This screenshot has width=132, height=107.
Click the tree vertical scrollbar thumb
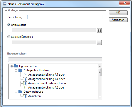pyautogui.click(x=100, y=72)
